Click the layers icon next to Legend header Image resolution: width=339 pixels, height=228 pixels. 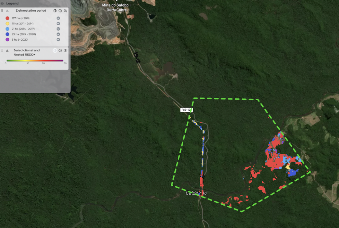(x=2, y=4)
